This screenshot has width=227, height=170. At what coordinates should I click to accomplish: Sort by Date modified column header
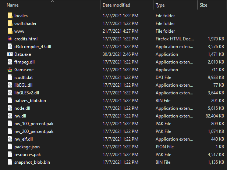[x=116, y=5]
